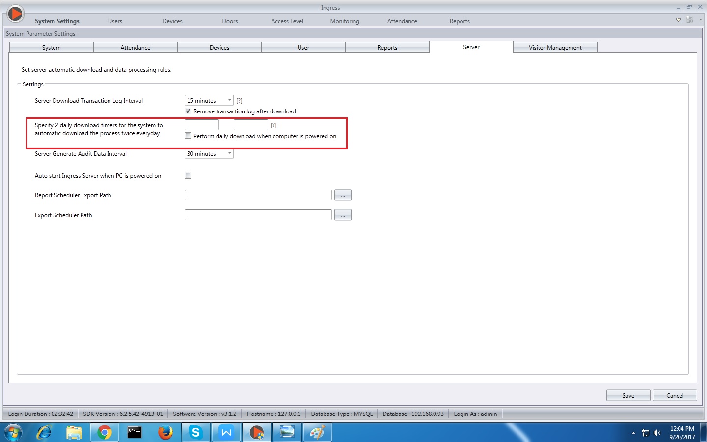Click the 'Database Type : MYSQL' status entry

tap(342, 414)
